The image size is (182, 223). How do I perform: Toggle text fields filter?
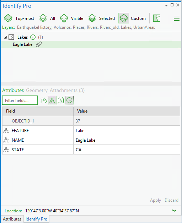pyautogui.click(x=52, y=100)
